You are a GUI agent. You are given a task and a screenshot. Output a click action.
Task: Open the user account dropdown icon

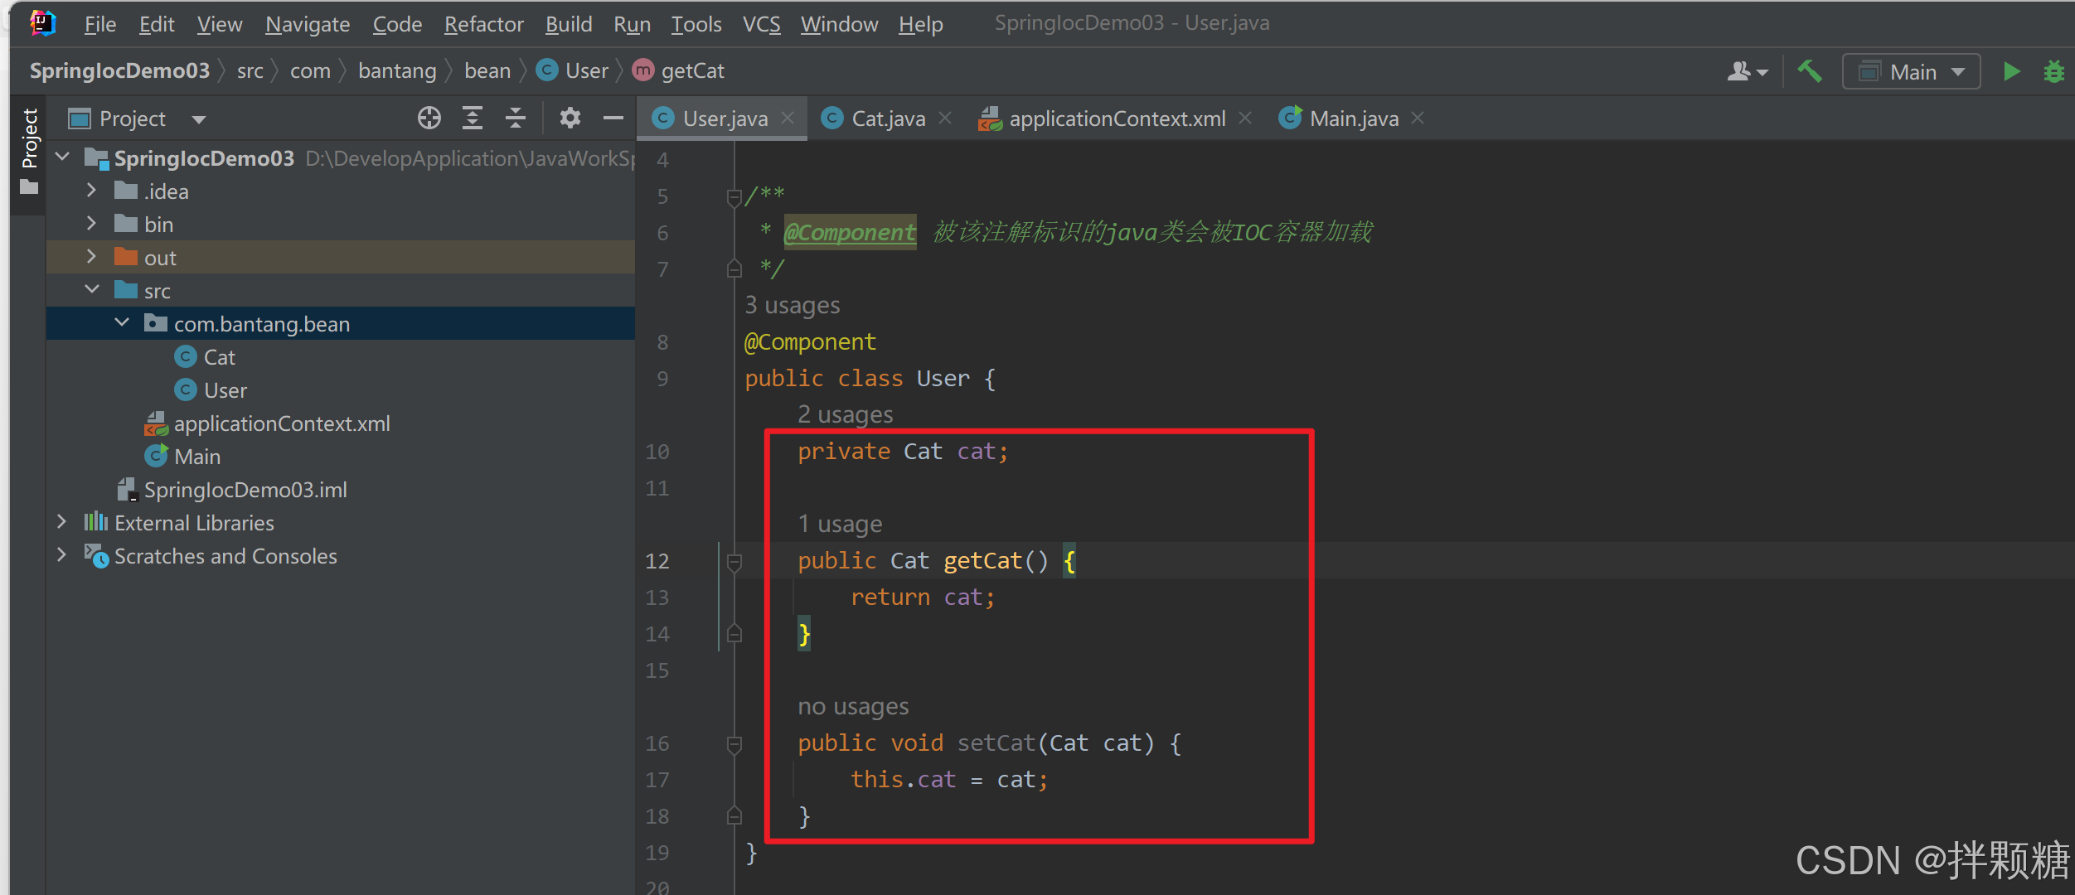[x=1747, y=72]
